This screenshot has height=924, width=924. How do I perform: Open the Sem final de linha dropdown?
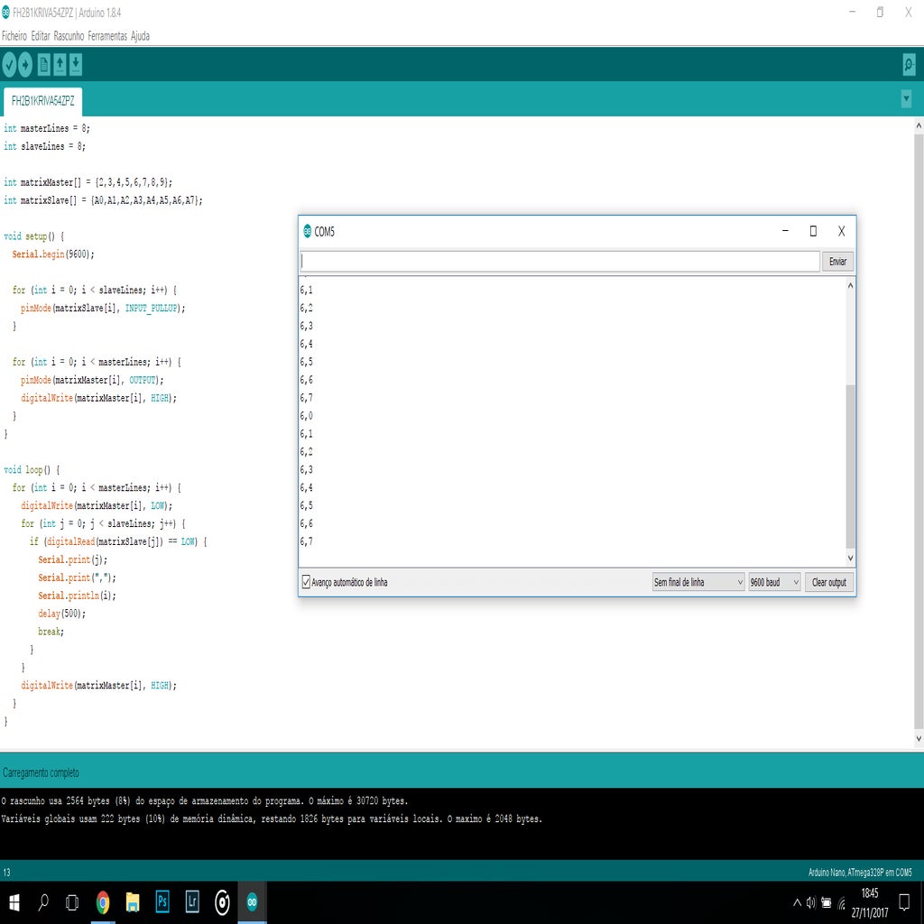[x=698, y=582]
